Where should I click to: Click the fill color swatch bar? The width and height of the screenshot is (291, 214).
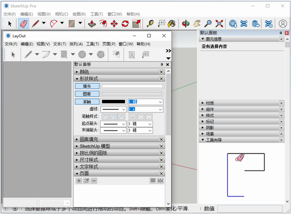(132, 86)
